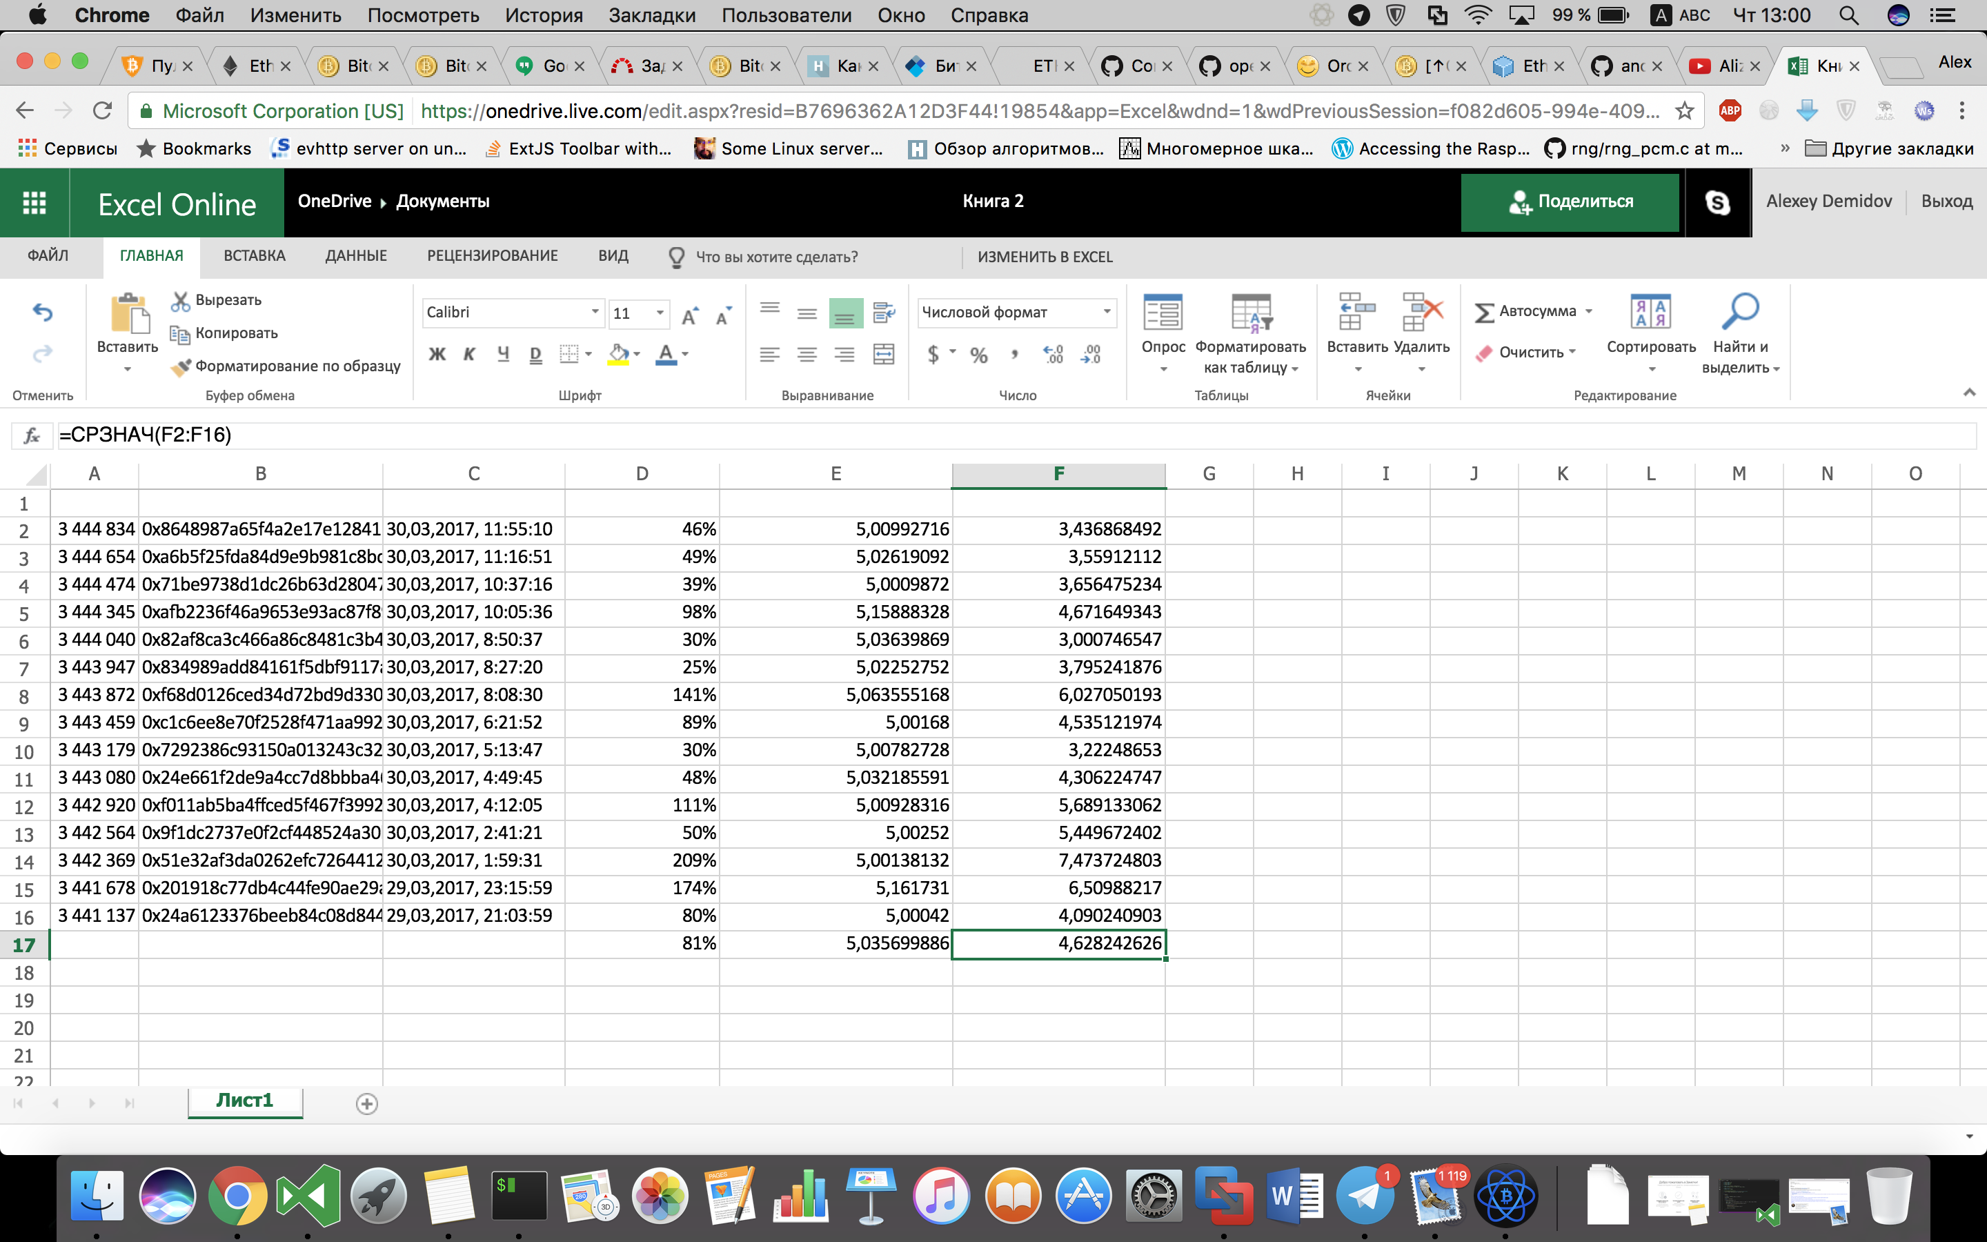This screenshot has height=1242, width=1987.
Task: Decrease font size with the small A icon
Action: (x=723, y=315)
